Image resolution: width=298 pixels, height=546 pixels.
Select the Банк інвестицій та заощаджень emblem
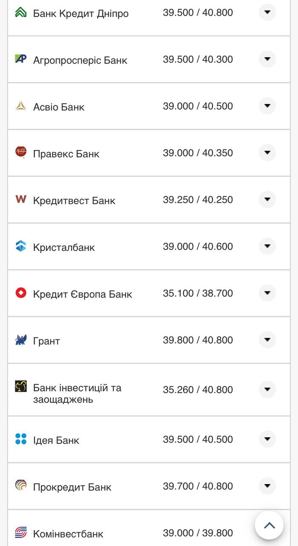click(20, 389)
